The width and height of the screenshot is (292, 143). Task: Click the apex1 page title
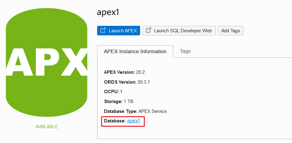tap(108, 13)
